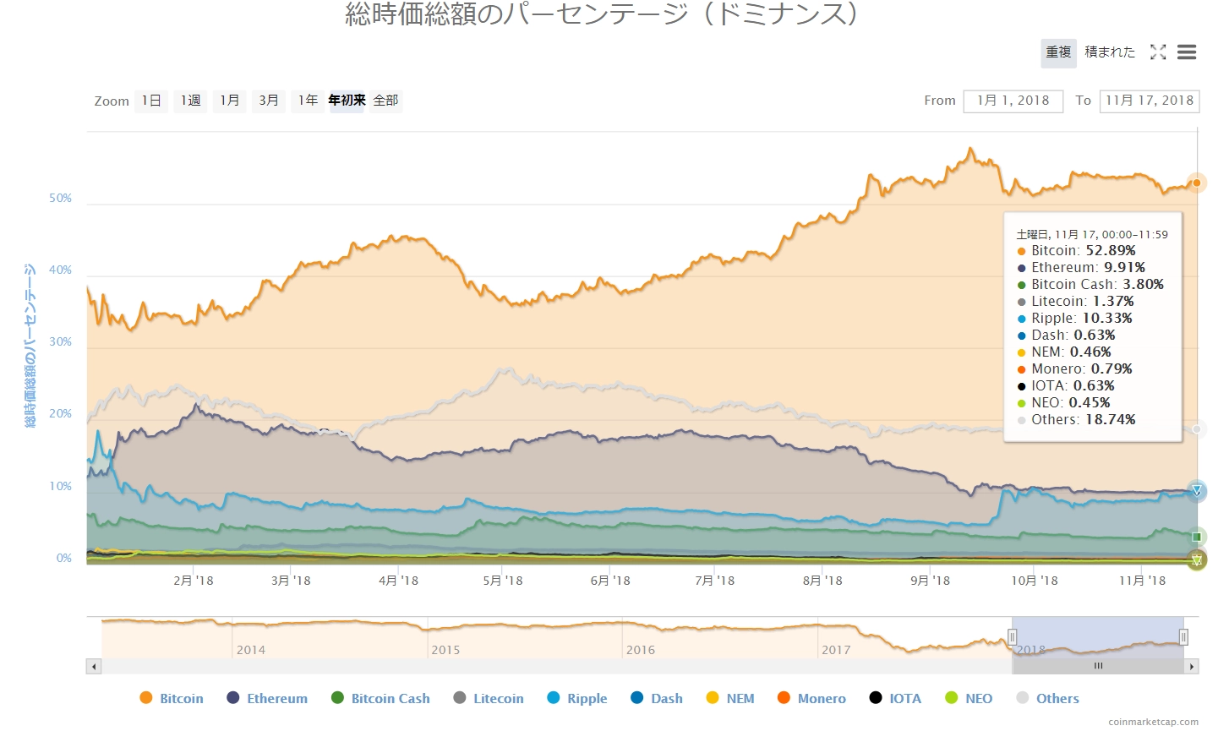This screenshot has height=753, width=1218.
Task: Click the To date field
Action: pos(1150,101)
